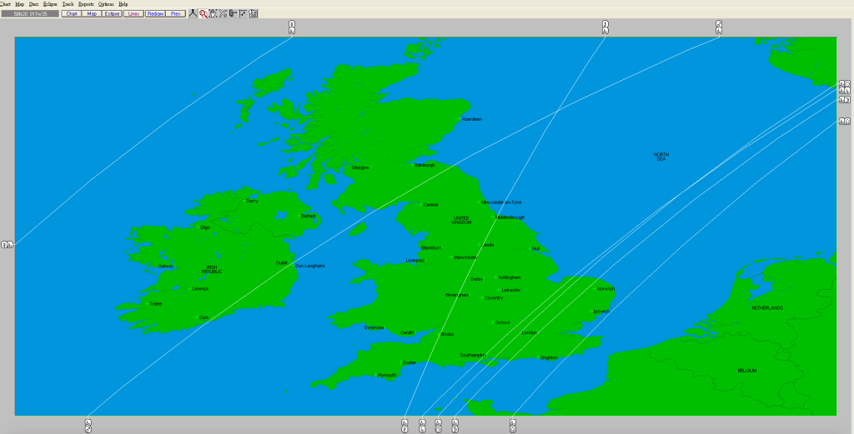Click the crossed-arrows toolbar icon
The height and width of the screenshot is (434, 854).
click(x=223, y=13)
